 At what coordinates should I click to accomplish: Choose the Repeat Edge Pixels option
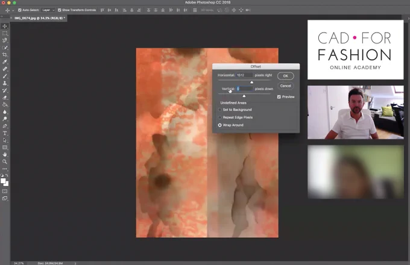click(x=220, y=117)
